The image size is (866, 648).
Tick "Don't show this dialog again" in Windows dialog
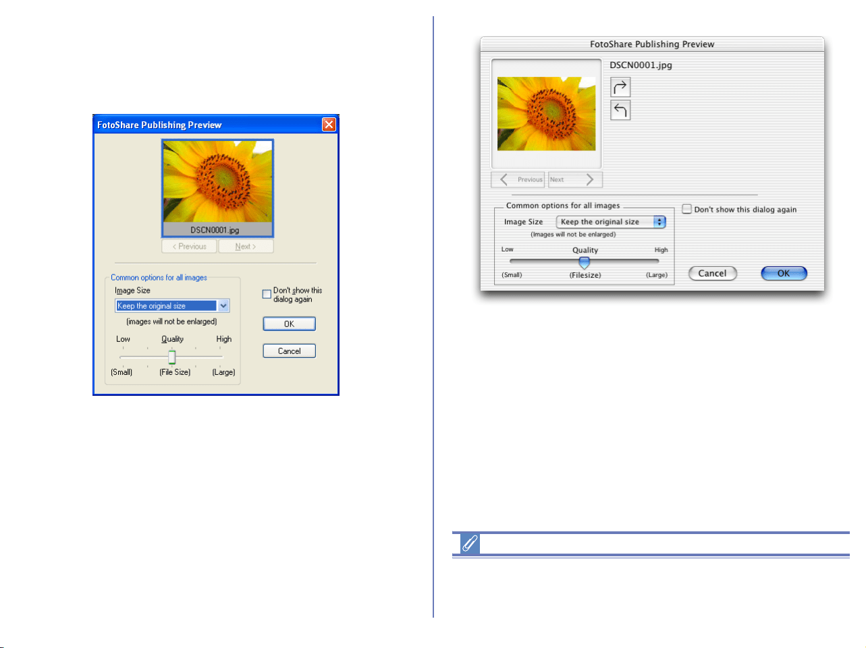(267, 294)
